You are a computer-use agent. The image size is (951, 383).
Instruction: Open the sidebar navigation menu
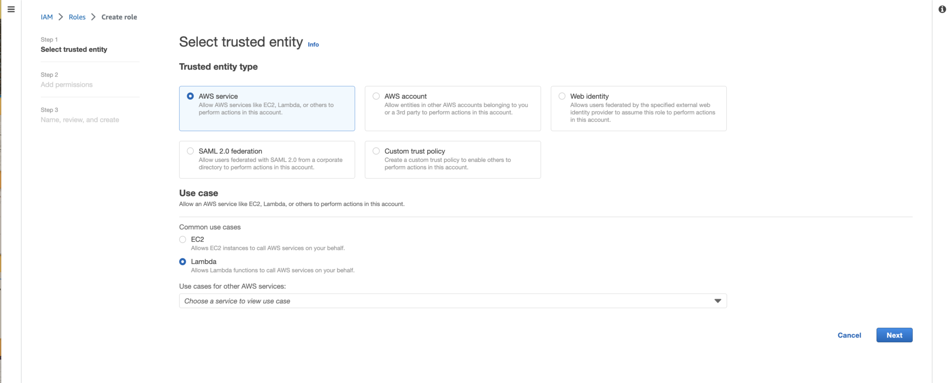[11, 9]
